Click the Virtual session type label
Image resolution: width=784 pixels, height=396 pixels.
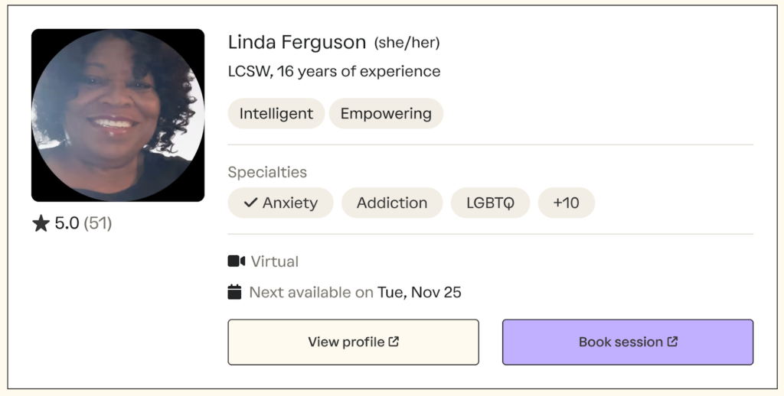pyautogui.click(x=274, y=261)
